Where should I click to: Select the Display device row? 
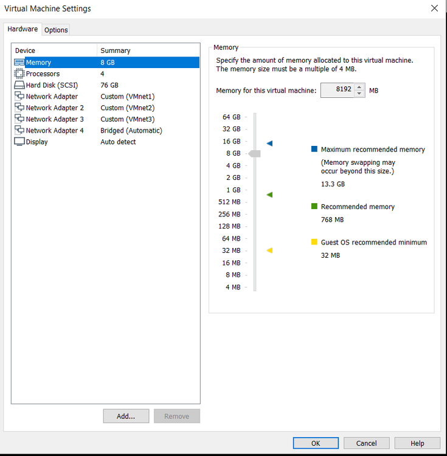pos(106,142)
